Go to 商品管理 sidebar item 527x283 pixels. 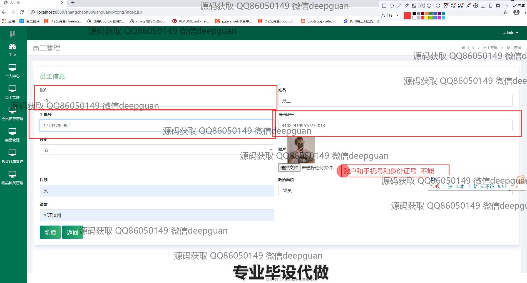[x=13, y=135]
